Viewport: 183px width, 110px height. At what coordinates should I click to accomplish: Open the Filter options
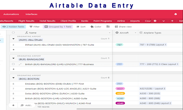coord(34,27)
